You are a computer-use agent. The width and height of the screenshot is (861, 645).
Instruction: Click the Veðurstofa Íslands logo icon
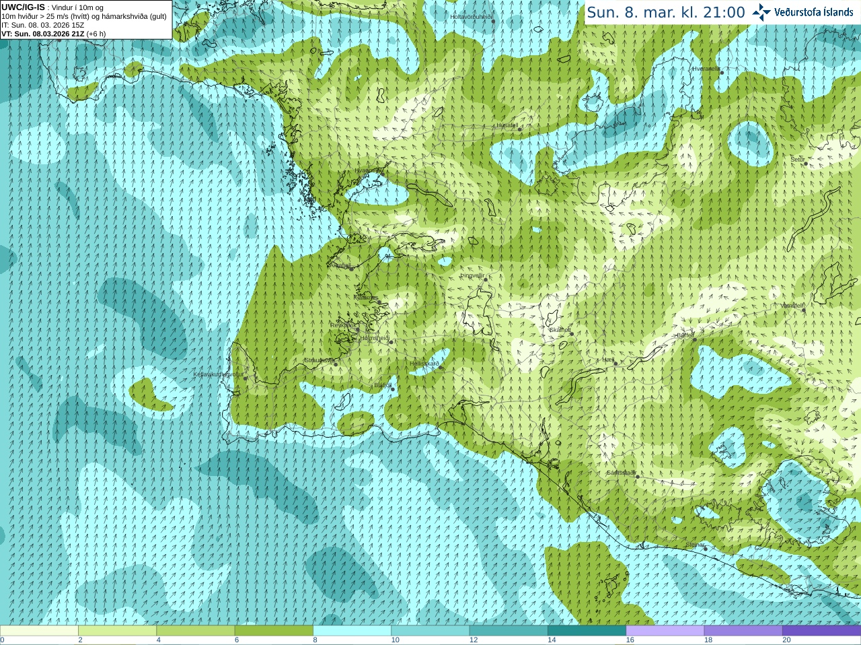761,12
